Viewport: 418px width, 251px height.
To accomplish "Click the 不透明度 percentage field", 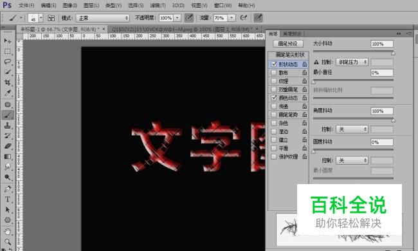I will tap(167, 18).
